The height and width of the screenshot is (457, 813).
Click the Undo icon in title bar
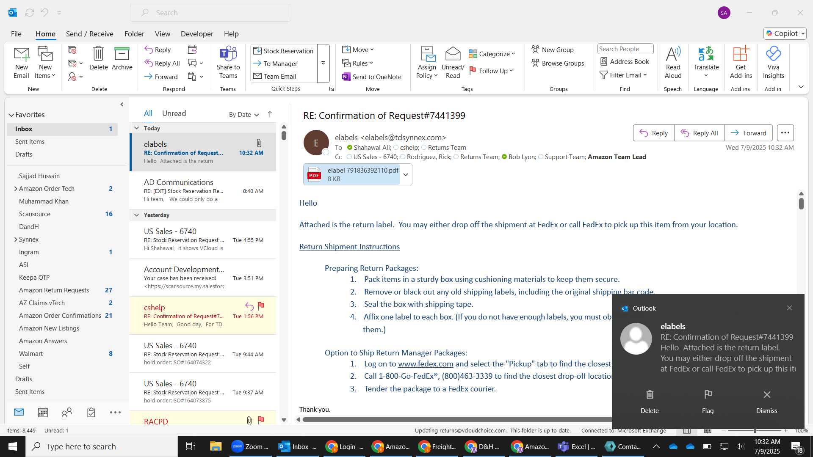[x=44, y=13]
